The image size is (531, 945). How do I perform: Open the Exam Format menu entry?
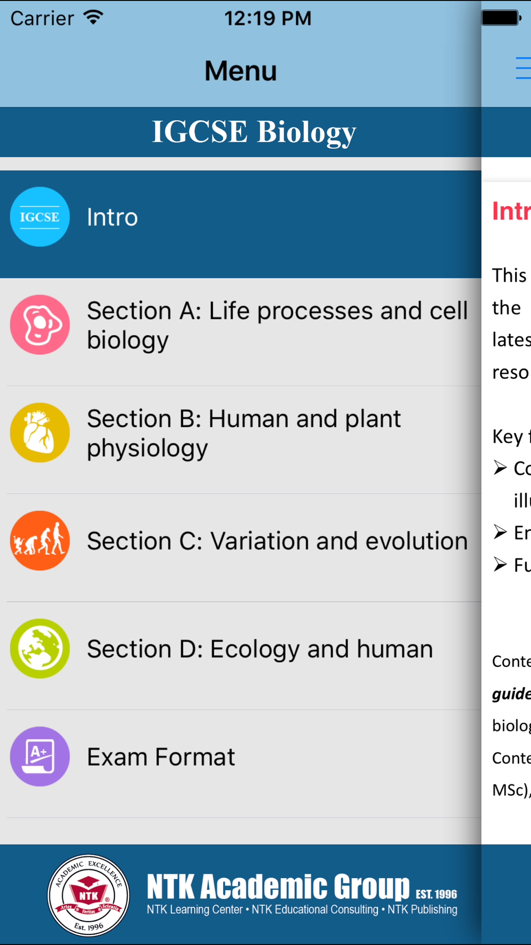(x=161, y=757)
